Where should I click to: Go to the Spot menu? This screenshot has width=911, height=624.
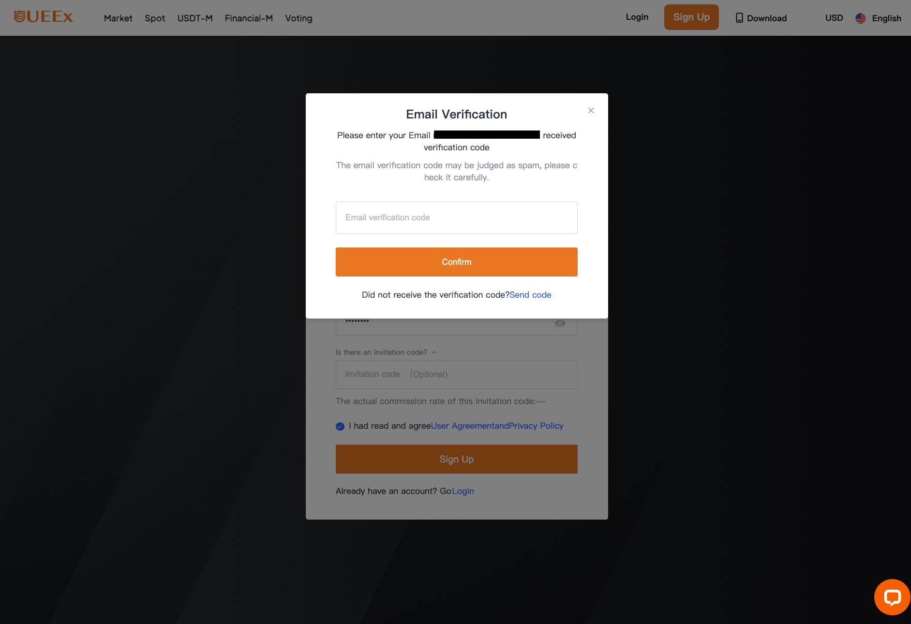coord(155,18)
